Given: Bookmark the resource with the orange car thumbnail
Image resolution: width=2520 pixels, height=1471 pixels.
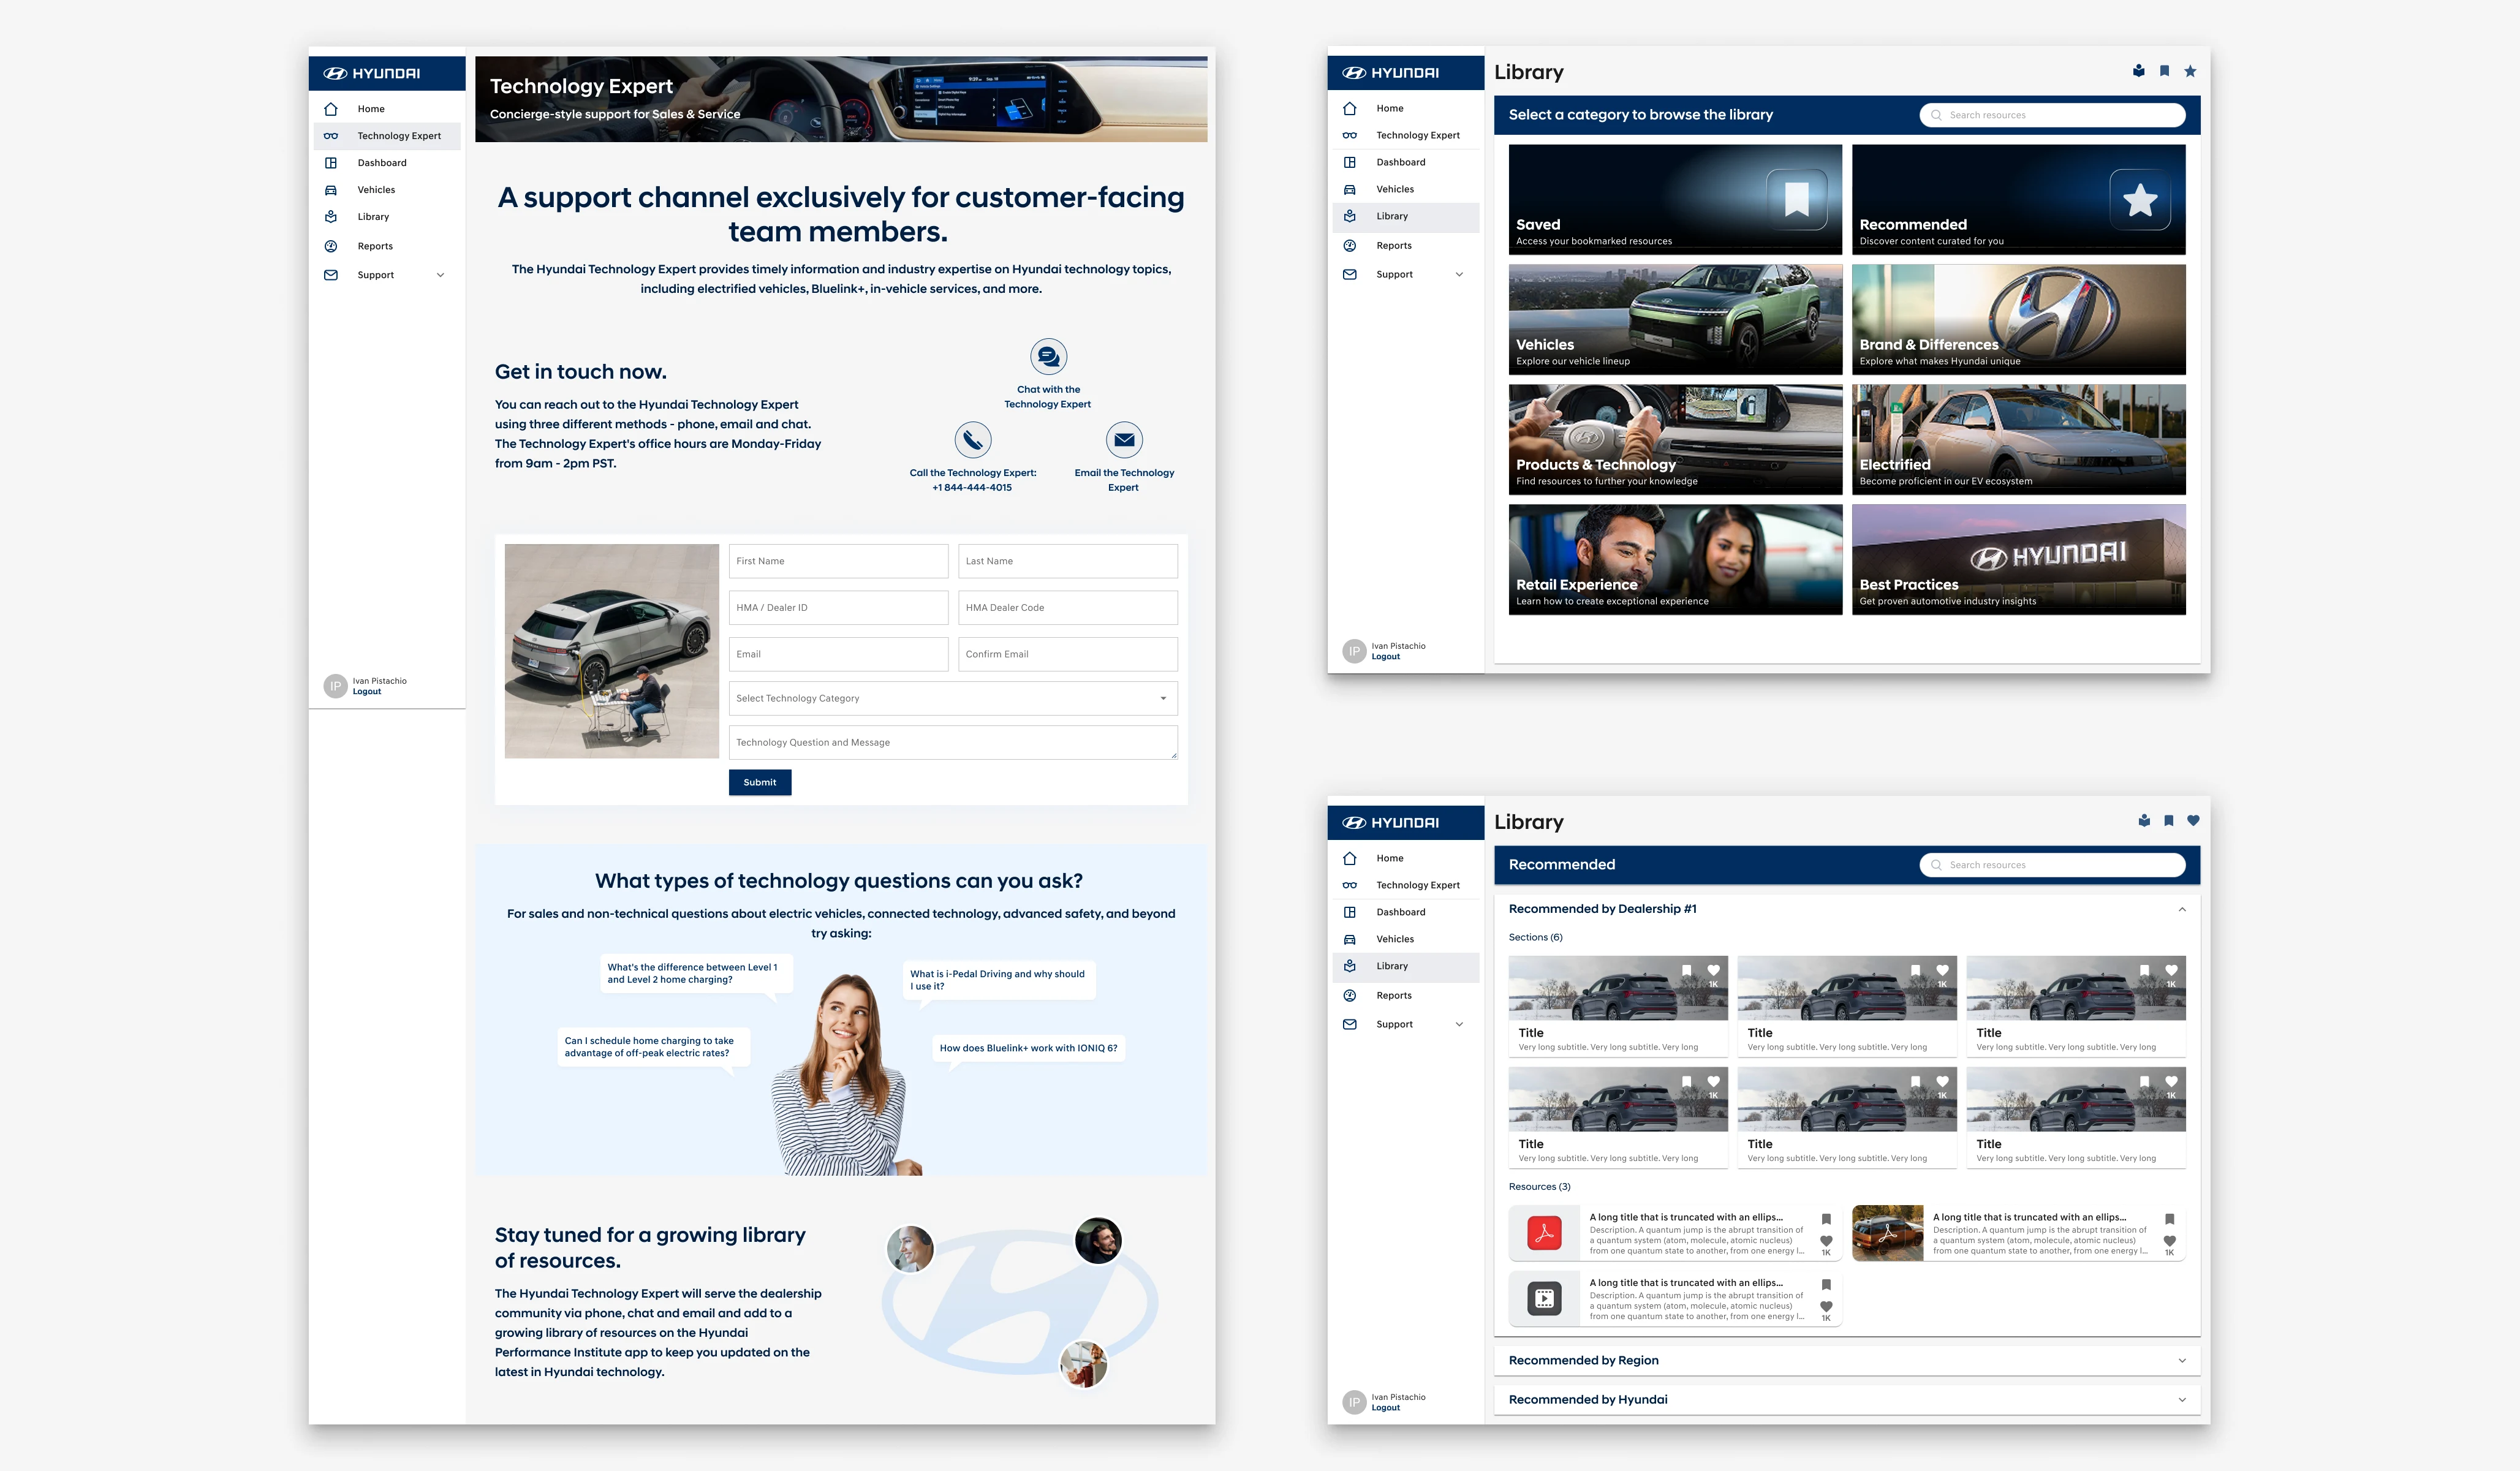Looking at the screenshot, I should coord(2169,1219).
